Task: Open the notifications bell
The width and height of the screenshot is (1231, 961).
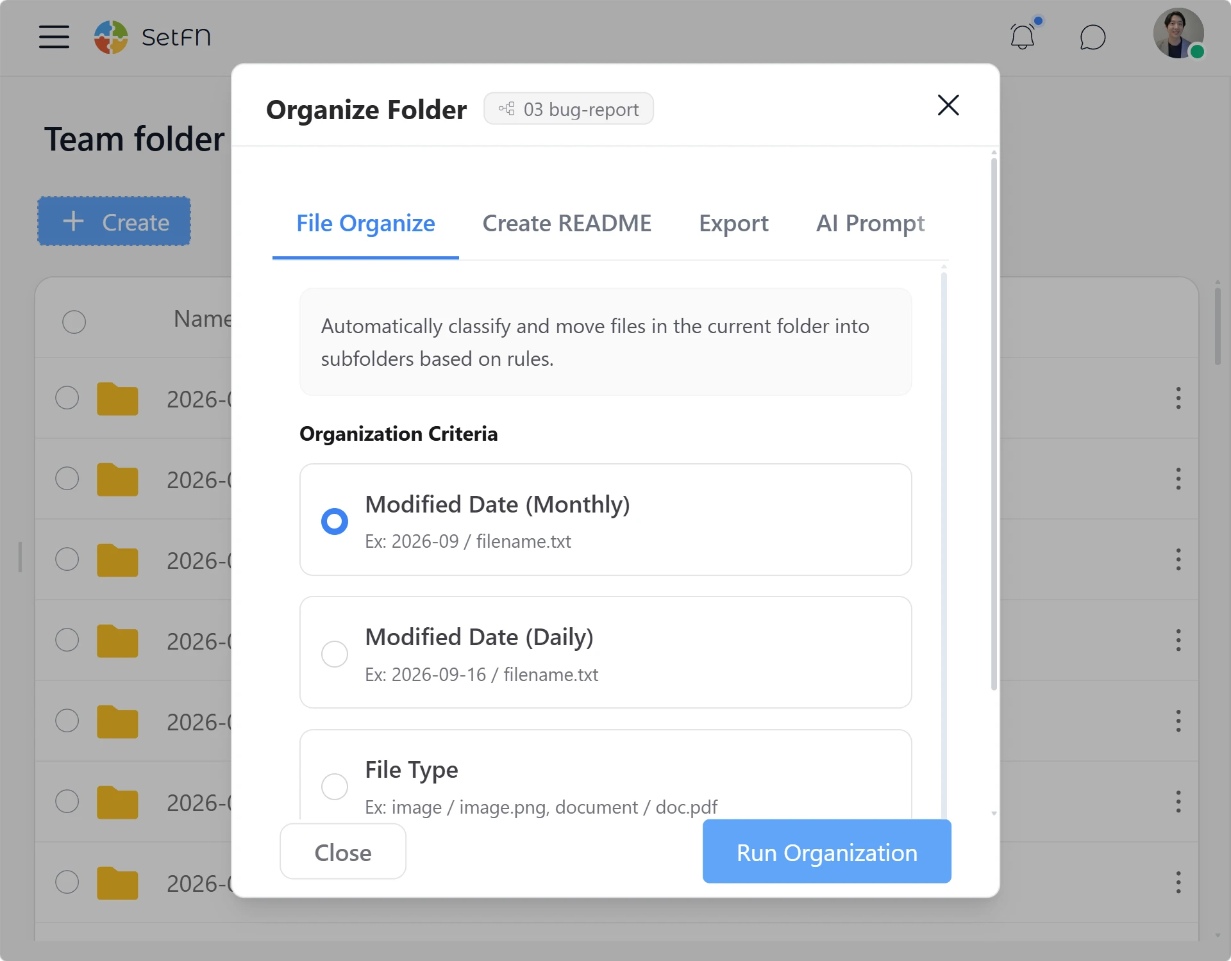Action: [1023, 36]
